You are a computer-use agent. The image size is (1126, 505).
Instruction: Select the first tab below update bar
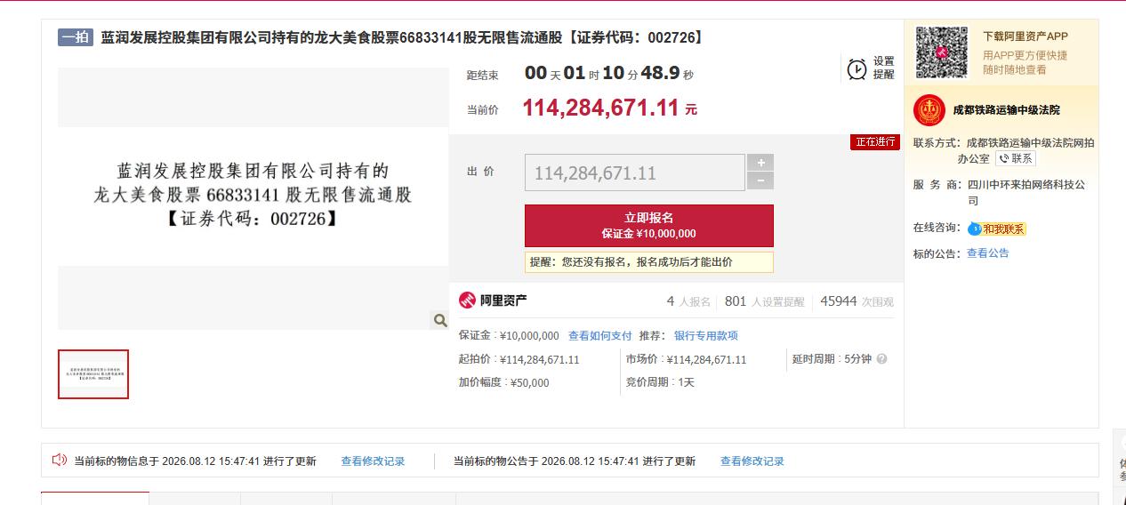click(95, 498)
